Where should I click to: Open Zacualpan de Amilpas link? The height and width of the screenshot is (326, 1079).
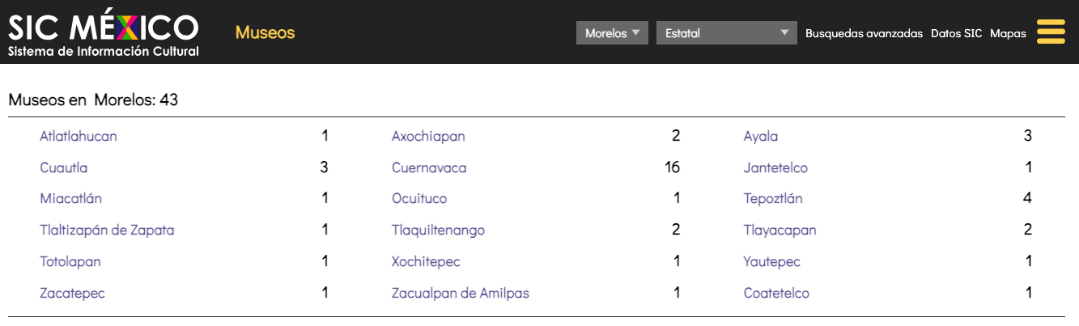coord(460,294)
